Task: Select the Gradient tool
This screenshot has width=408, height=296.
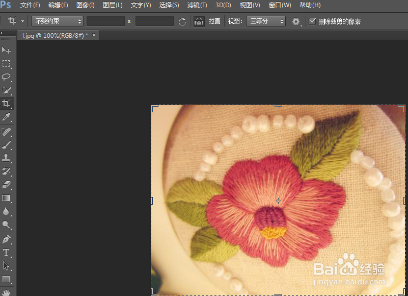Action: tap(6, 198)
